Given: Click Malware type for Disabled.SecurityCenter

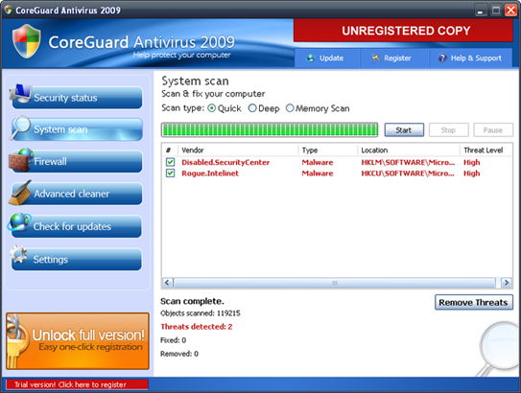Looking at the screenshot, I should 318,162.
